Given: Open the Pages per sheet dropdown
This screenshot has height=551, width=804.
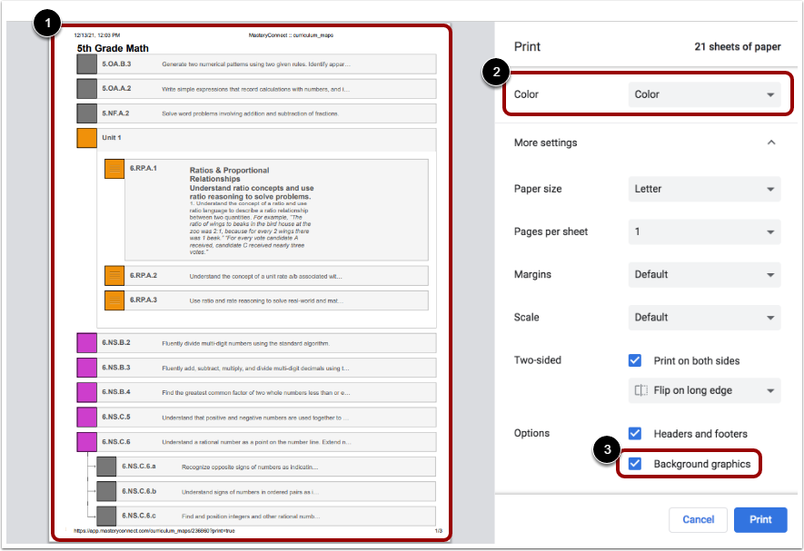Looking at the screenshot, I should coord(704,231).
